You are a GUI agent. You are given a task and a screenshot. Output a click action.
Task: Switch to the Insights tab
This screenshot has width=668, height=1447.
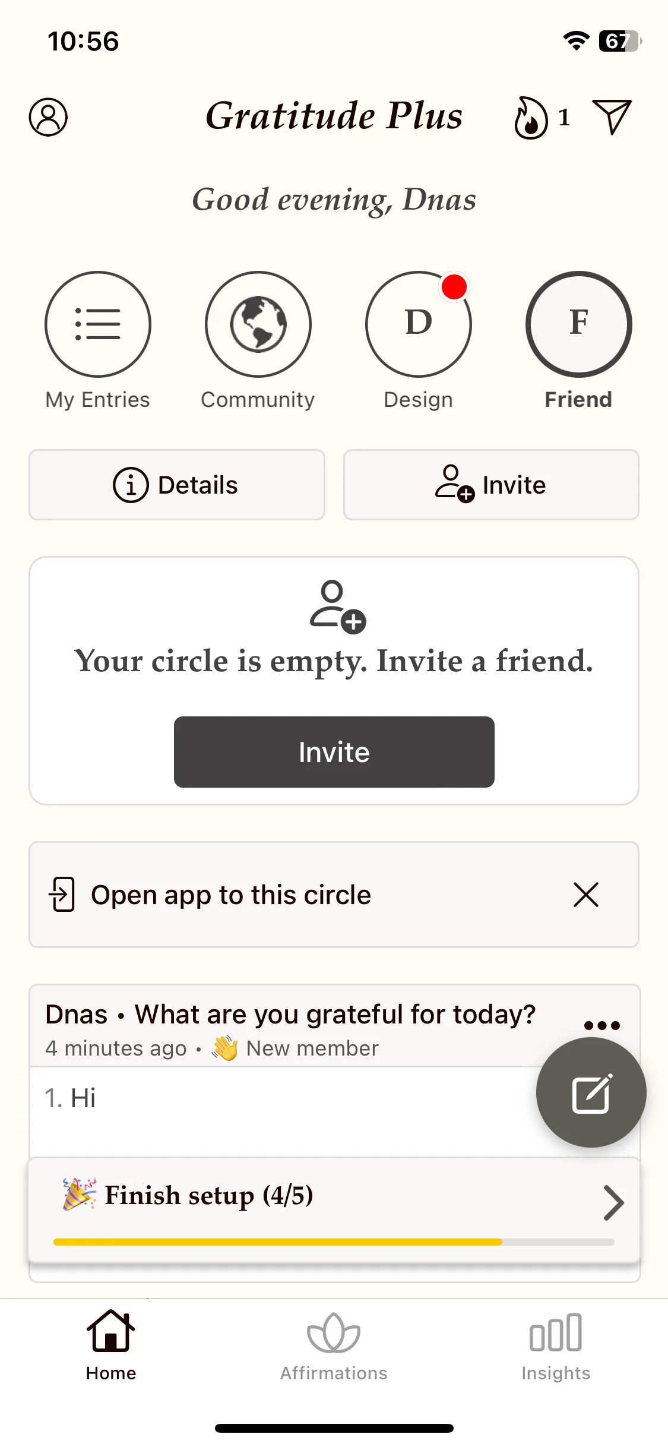coord(556,1347)
